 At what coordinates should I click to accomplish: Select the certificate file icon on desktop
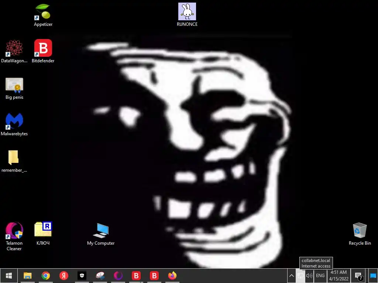pyautogui.click(x=14, y=88)
